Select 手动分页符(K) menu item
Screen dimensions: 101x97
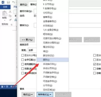[53, 68]
